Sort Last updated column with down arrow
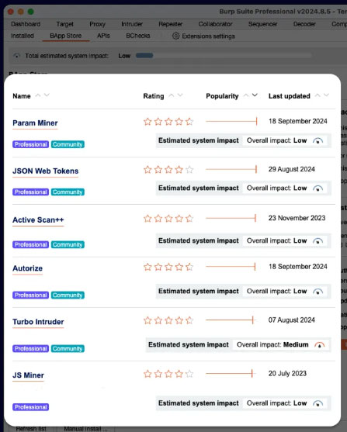This screenshot has height=432, width=347. 326,95
